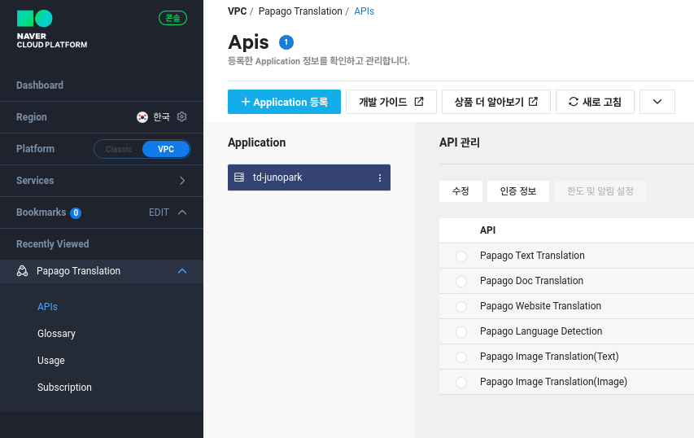Viewport: 694px width, 438px height.
Task: Select Papago Text Translation radio button
Action: (461, 256)
